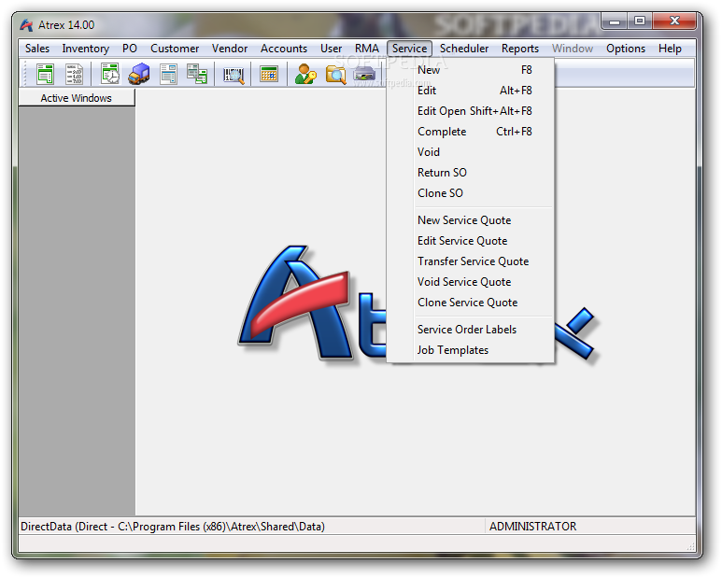Choose New from the Service menu

point(471,70)
